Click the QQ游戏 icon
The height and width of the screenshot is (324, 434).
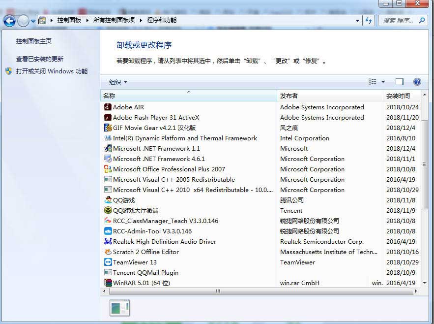pyautogui.click(x=108, y=200)
